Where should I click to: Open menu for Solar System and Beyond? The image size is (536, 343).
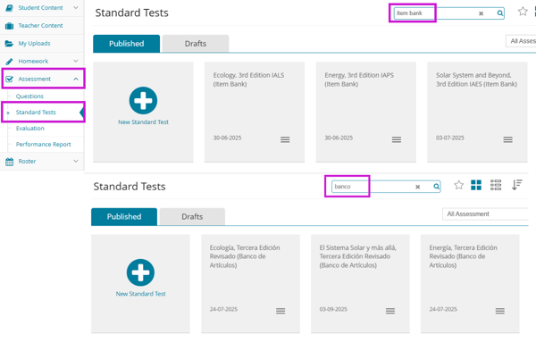coord(508,139)
